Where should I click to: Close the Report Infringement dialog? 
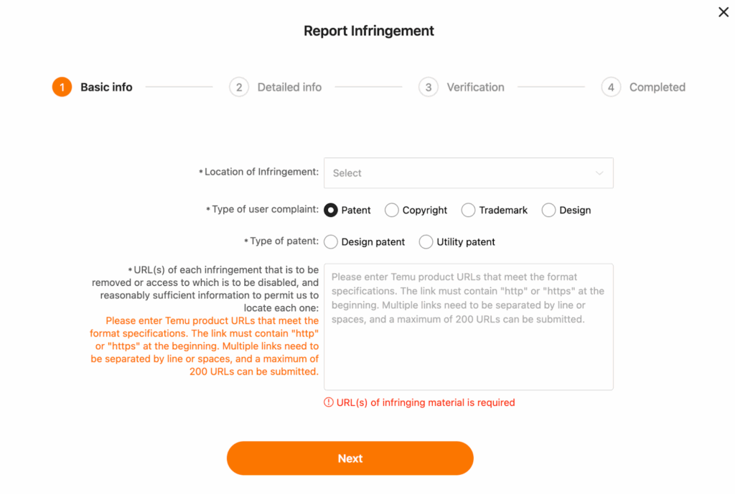(724, 12)
